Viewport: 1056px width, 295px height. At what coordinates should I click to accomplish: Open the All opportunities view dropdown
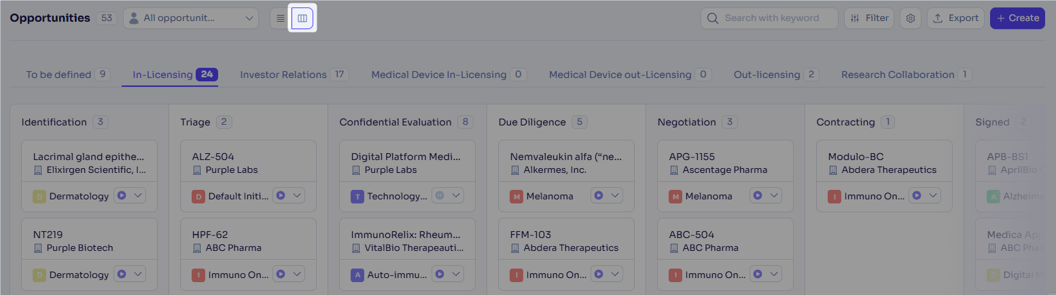191,18
